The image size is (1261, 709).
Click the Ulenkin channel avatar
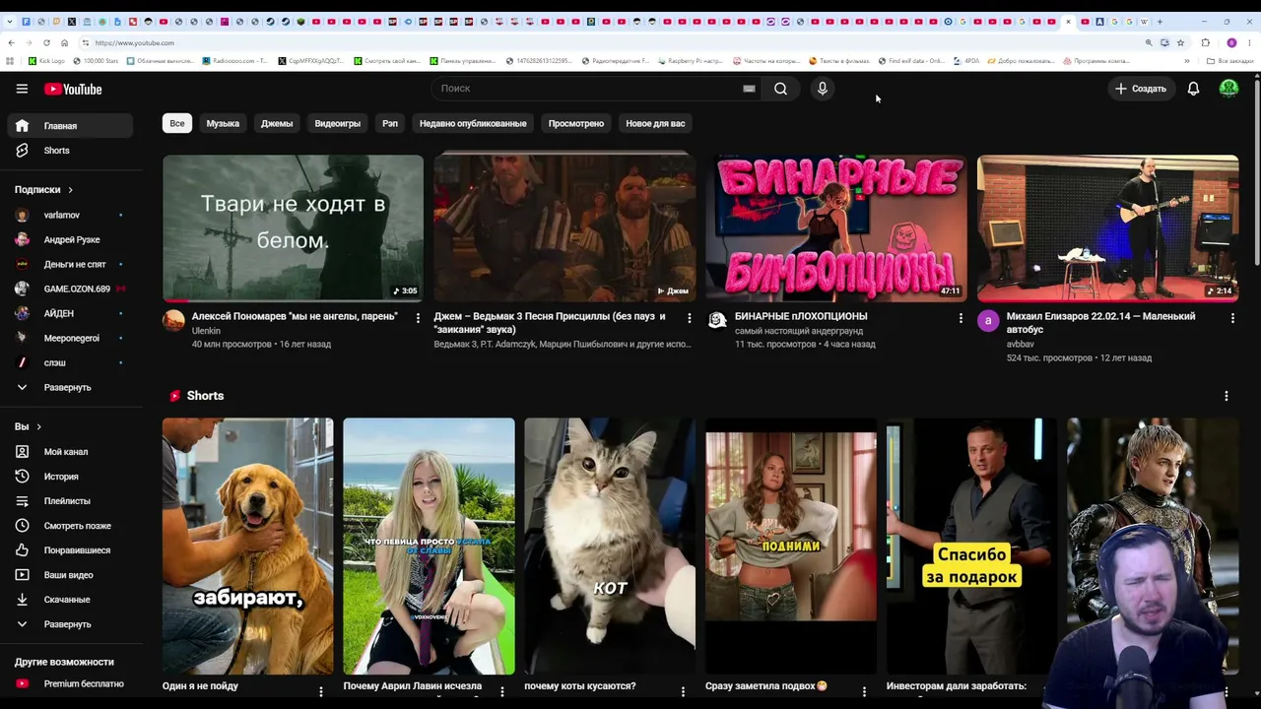173,321
